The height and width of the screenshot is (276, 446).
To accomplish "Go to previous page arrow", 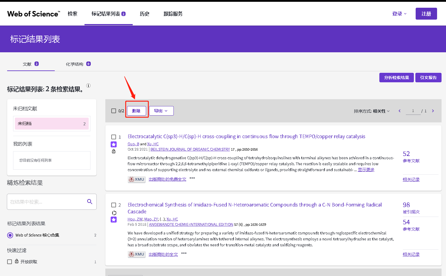I will (x=400, y=111).
